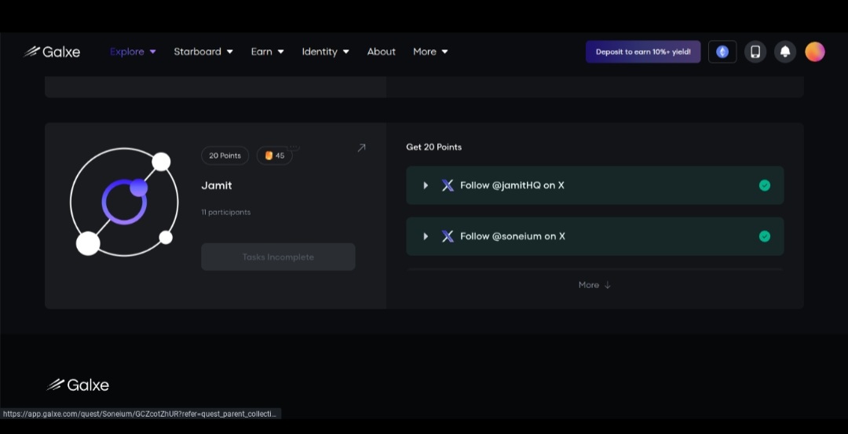Open the Follow @jamitHQ on X task

(595, 185)
